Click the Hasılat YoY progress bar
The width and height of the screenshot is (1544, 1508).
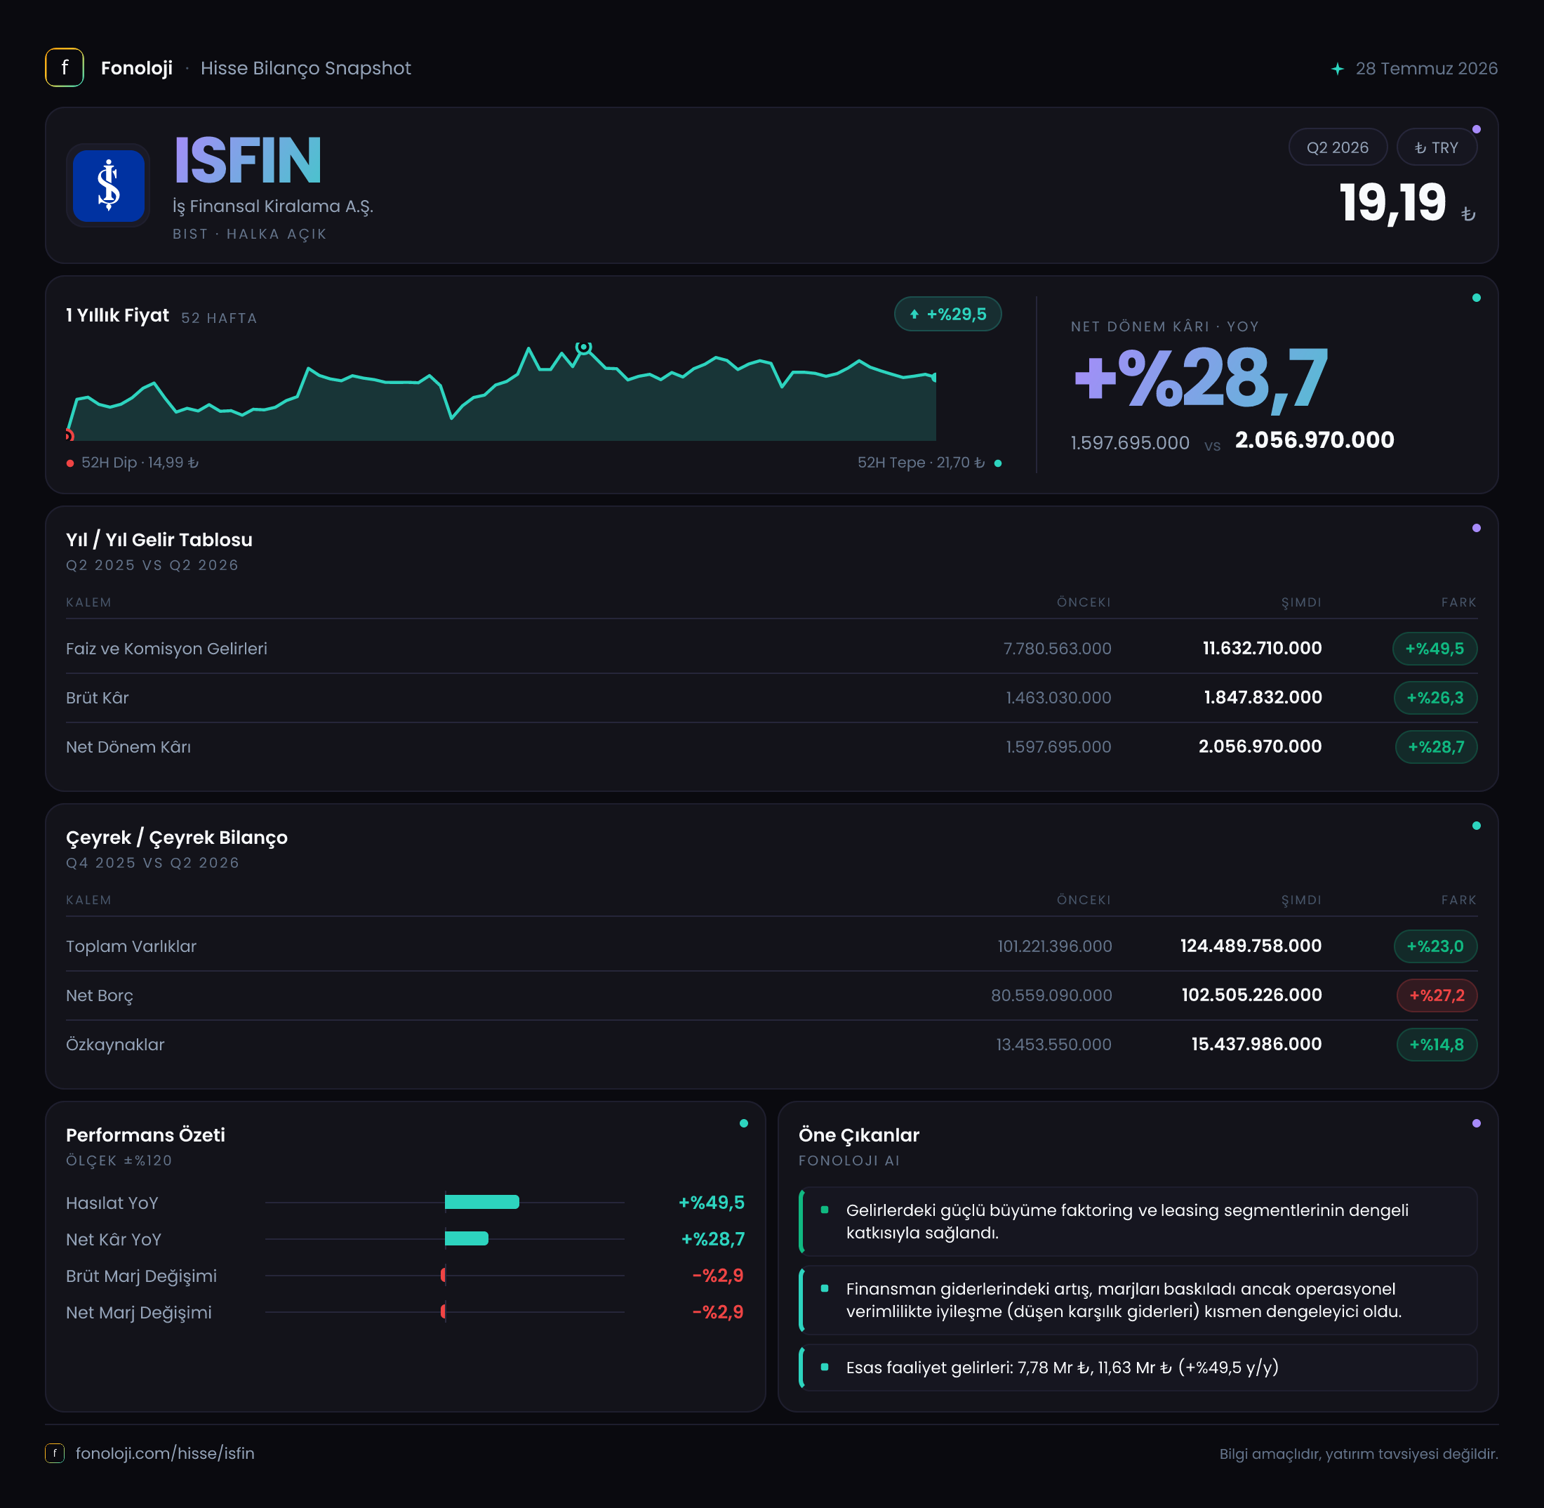tap(481, 1201)
